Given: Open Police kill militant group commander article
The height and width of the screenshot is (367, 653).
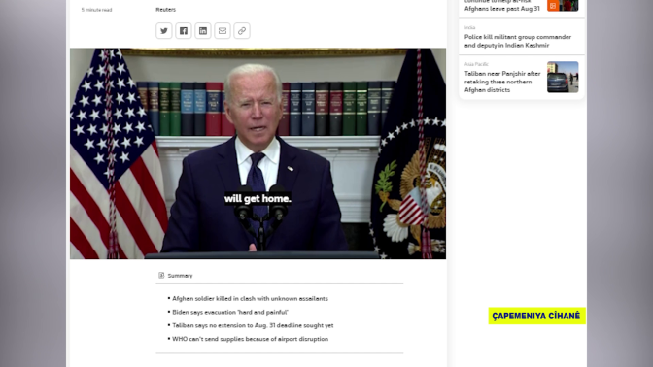Looking at the screenshot, I should 518,41.
